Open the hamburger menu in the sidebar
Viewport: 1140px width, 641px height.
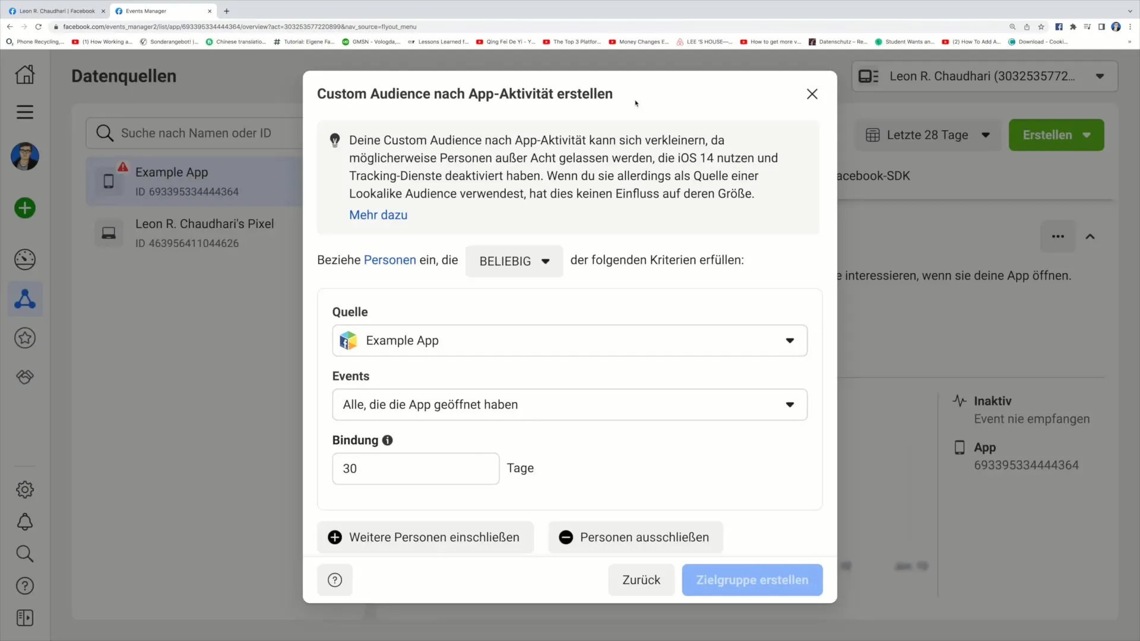(x=25, y=112)
